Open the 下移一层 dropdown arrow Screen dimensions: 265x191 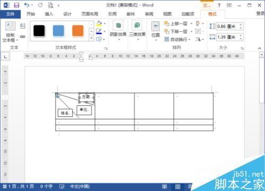click(x=191, y=32)
